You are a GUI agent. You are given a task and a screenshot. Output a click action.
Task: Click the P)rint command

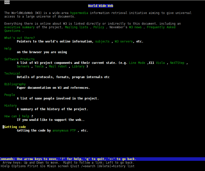pyautogui.click(x=33, y=166)
